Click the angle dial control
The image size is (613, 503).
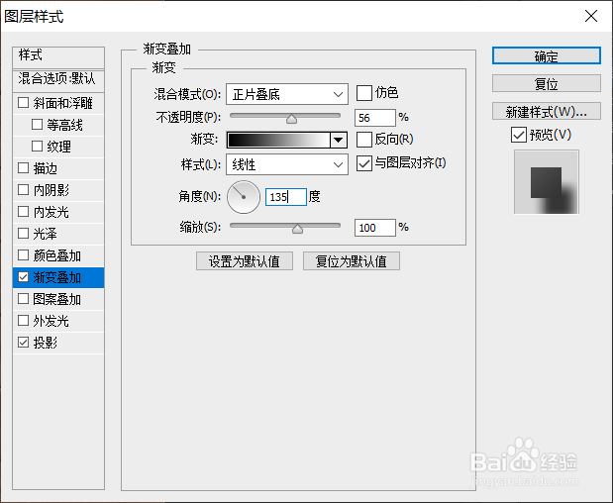tap(244, 197)
